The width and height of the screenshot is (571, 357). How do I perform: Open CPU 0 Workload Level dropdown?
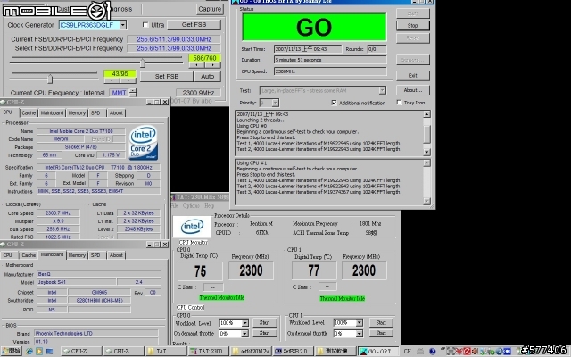244,323
